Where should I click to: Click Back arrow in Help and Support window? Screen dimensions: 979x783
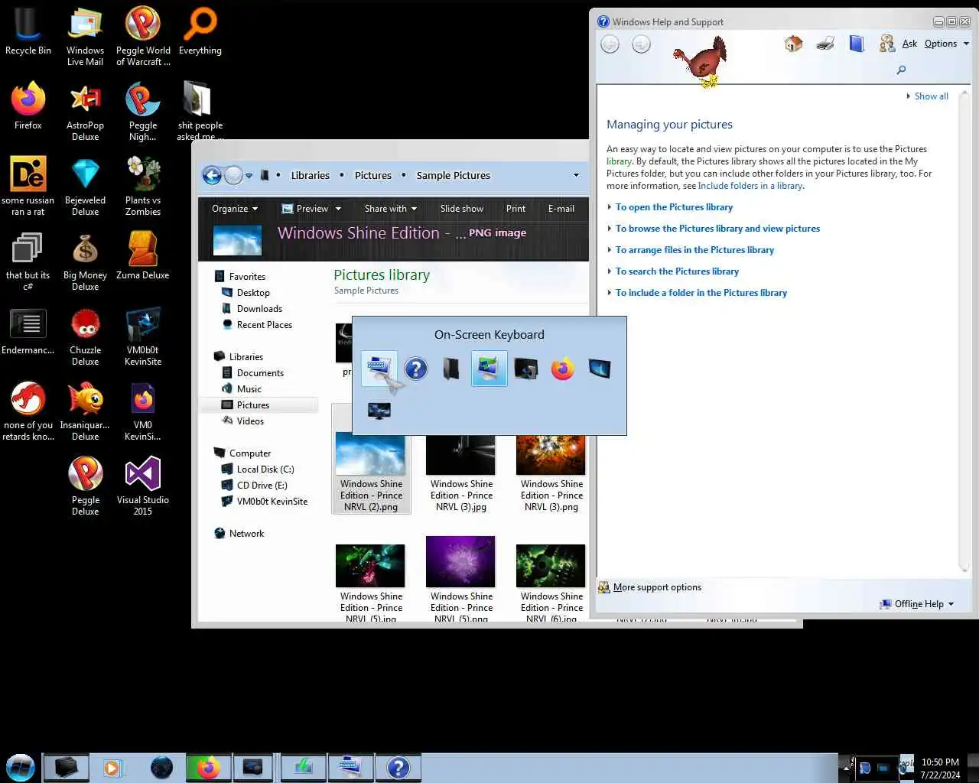610,44
